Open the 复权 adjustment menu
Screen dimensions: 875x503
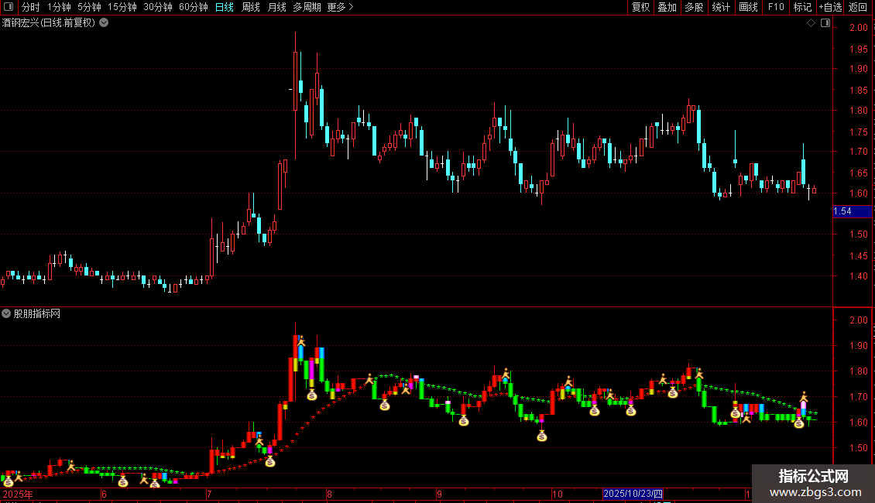pos(640,7)
